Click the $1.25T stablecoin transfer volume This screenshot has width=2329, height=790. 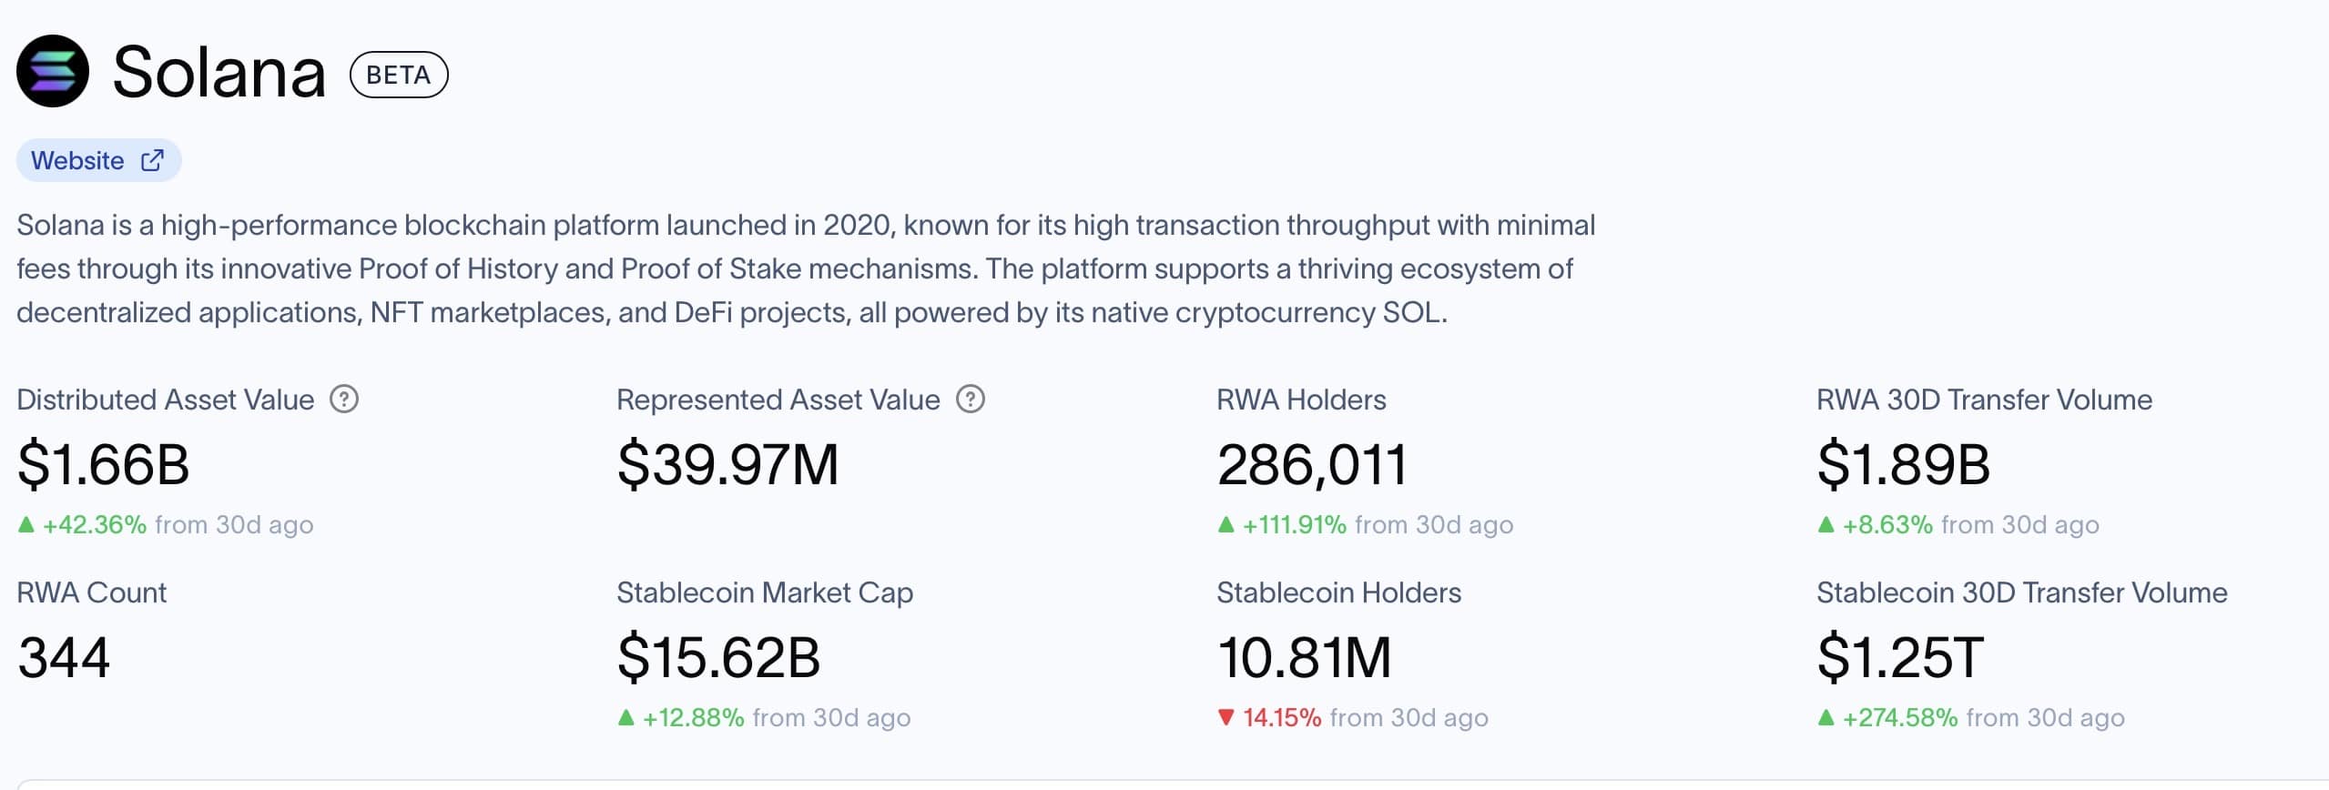(1899, 657)
